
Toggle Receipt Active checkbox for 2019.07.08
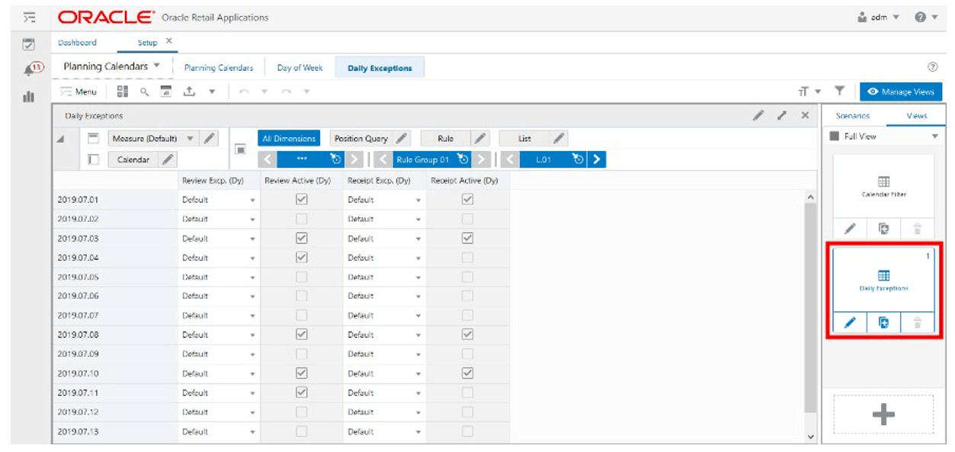[468, 335]
